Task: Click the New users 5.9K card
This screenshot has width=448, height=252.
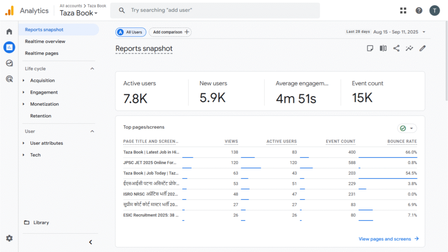Action: pos(226,91)
